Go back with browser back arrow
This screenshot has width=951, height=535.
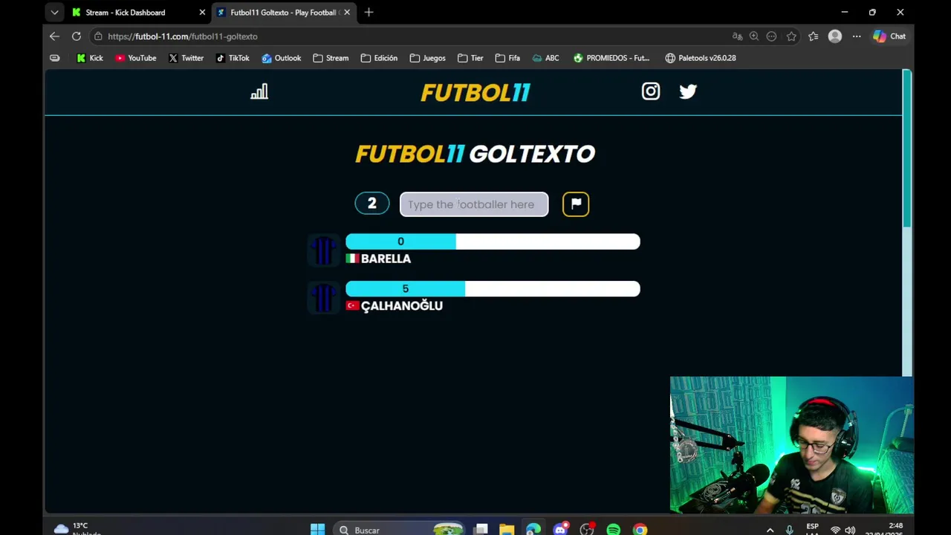click(x=54, y=36)
